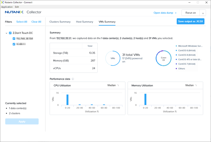Toggle second cluster checkbox under data center
This screenshot has width=211, height=142.
14,44
